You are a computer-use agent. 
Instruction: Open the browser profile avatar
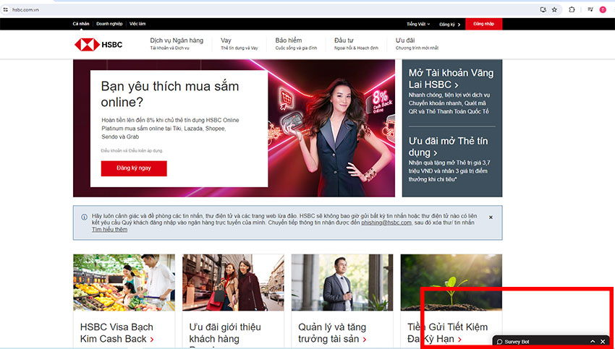click(603, 10)
